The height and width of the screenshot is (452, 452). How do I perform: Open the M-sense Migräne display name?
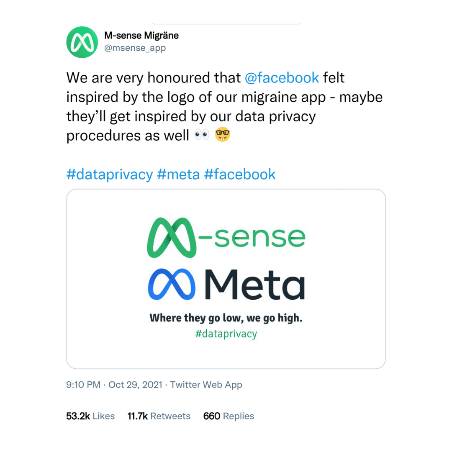click(x=141, y=36)
